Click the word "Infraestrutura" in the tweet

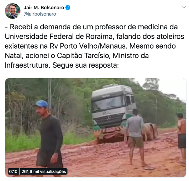[x=28, y=65]
